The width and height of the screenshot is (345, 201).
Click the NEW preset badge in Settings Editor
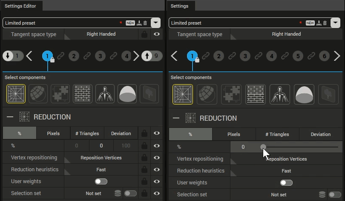point(130,23)
